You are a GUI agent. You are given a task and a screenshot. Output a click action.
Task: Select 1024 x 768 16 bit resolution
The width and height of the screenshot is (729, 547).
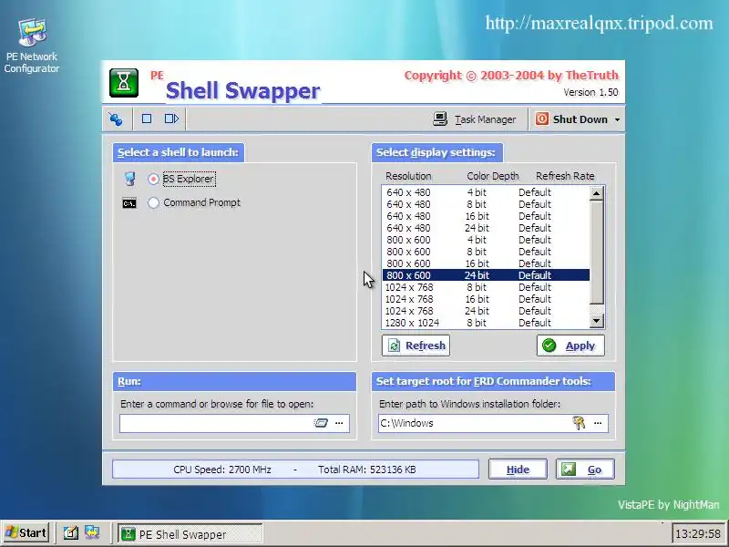click(x=486, y=299)
